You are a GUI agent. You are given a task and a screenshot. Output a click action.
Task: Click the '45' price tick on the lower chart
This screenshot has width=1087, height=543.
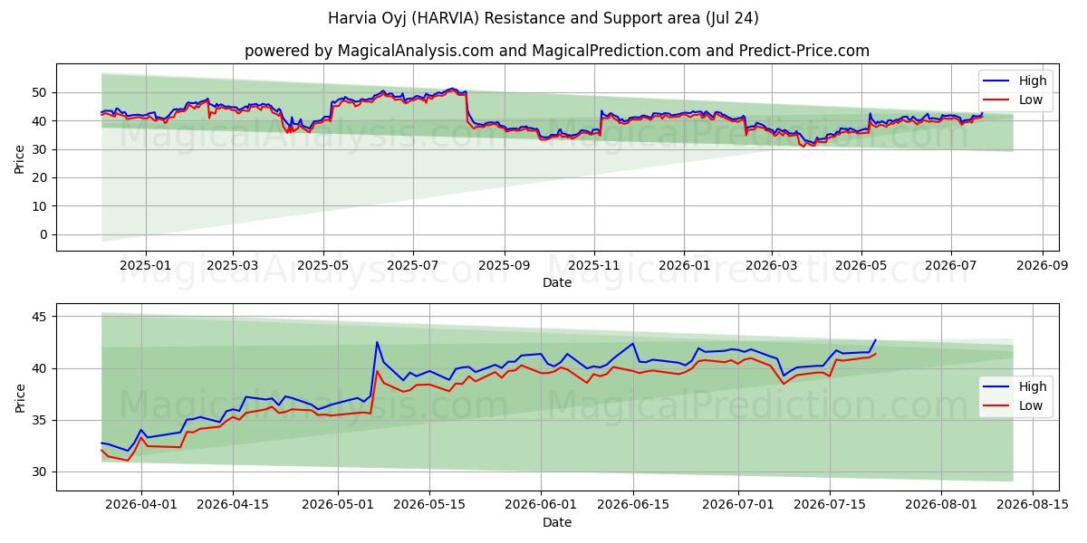(42, 317)
